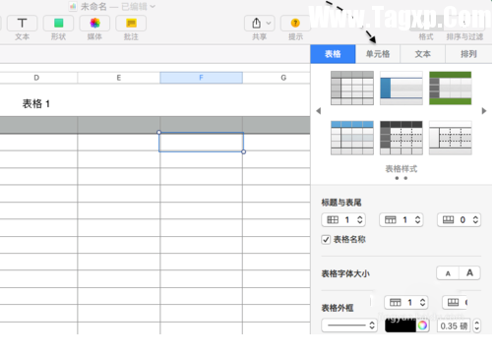The height and width of the screenshot is (355, 495).
Task: Show previous table styles with left arrow
Action: click(x=318, y=111)
